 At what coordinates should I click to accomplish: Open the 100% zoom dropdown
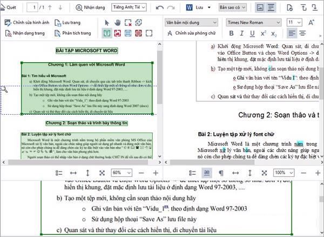coord(284,173)
